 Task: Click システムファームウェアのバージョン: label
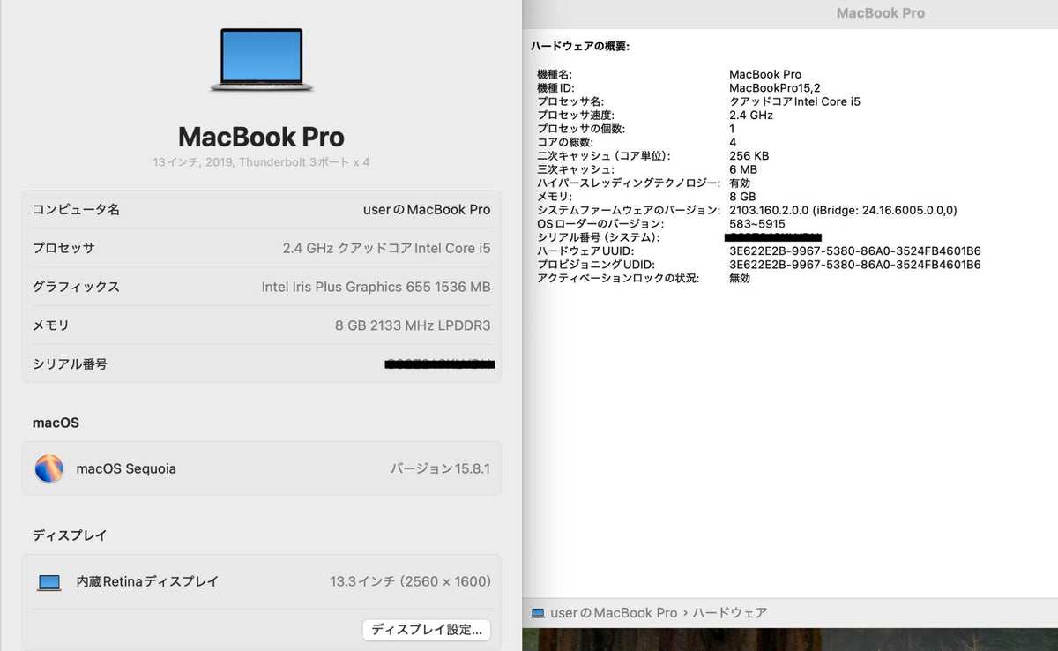click(630, 211)
